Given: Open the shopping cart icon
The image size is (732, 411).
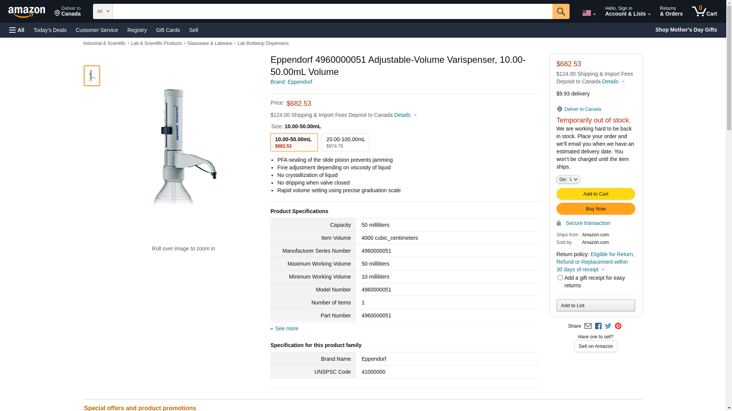Looking at the screenshot, I should pos(705,11).
